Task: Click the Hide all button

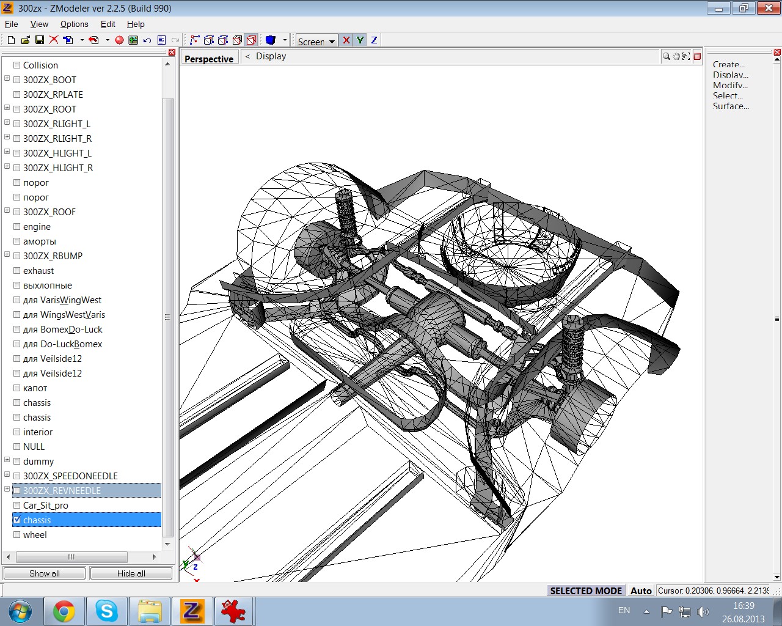Action: click(131, 573)
